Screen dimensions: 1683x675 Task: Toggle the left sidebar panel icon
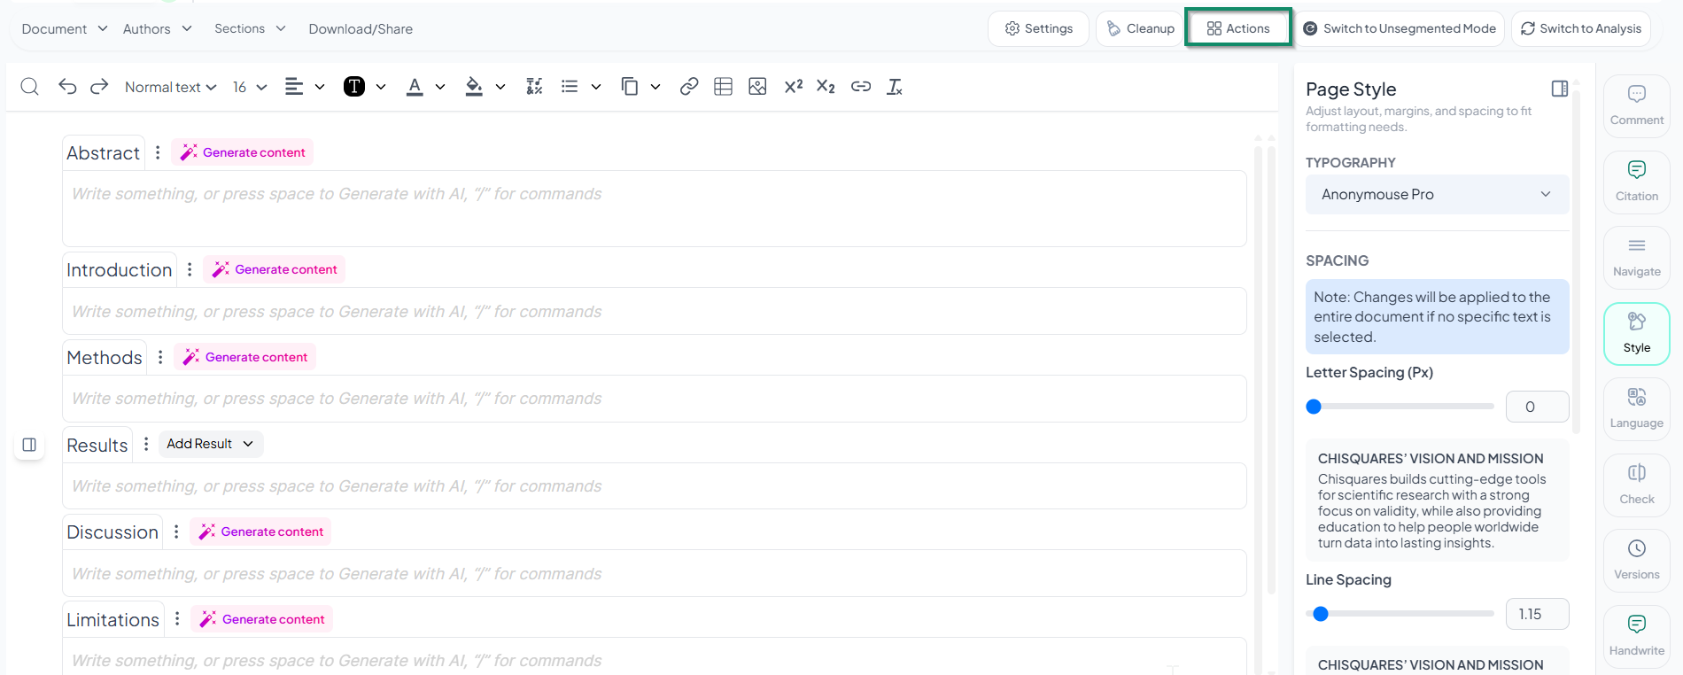point(29,445)
